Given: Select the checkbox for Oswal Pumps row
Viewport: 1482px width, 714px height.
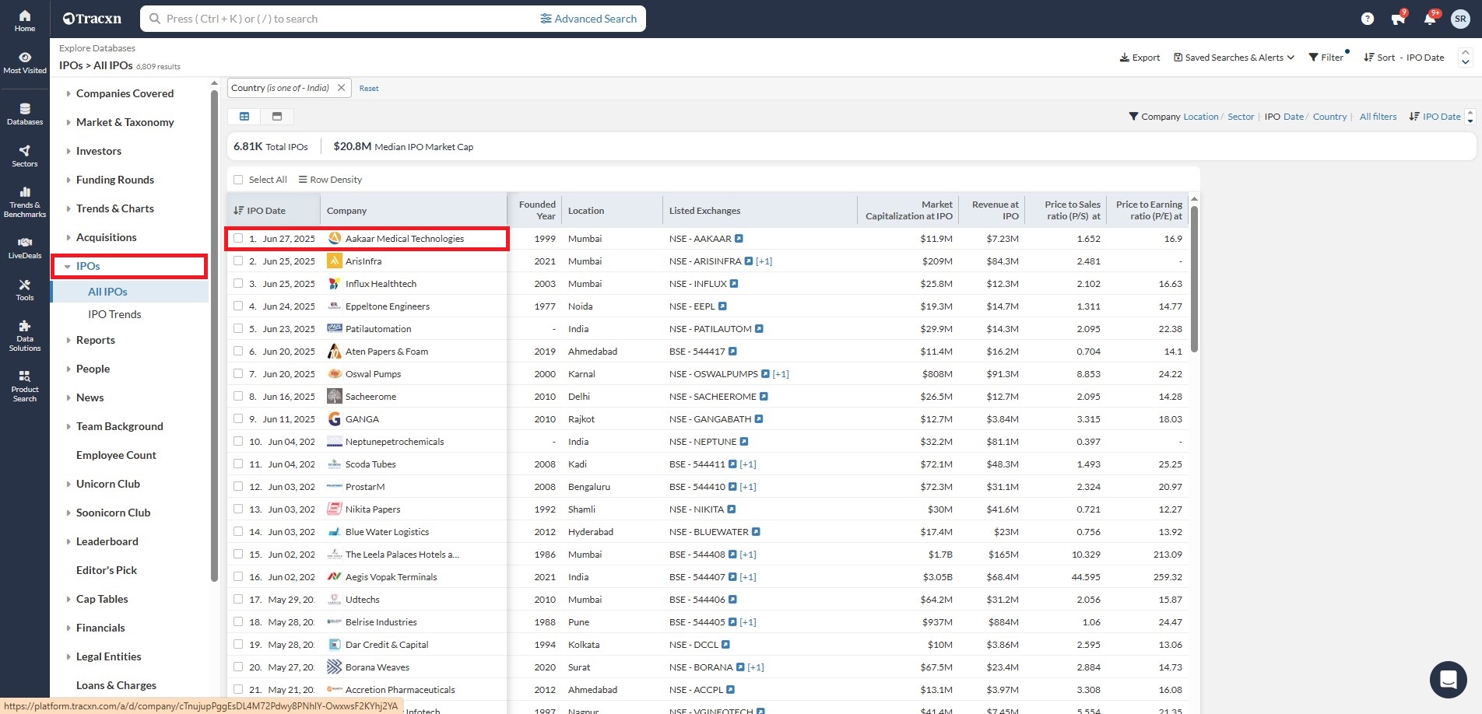Looking at the screenshot, I should (x=239, y=374).
